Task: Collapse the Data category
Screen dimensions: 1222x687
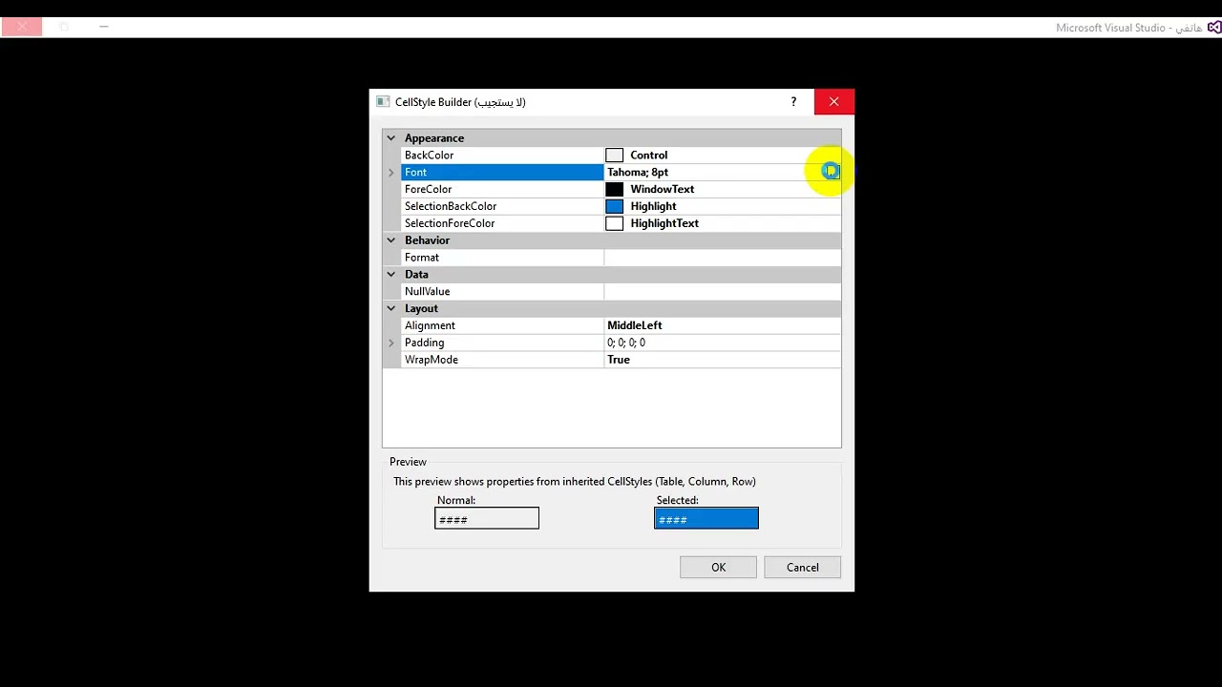Action: (x=391, y=275)
